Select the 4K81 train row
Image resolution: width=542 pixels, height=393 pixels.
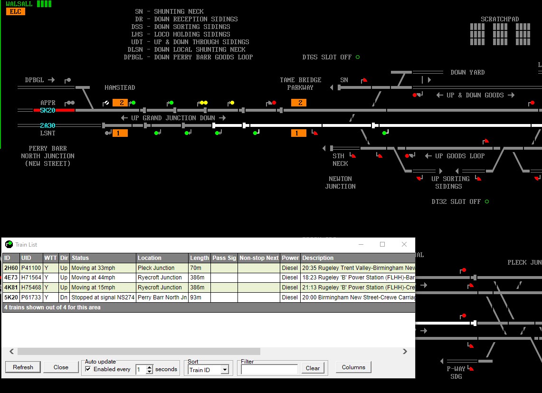[x=209, y=288]
